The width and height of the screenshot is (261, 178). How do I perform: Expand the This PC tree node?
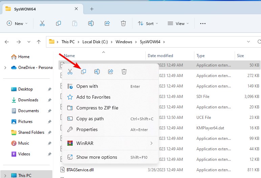click(x=5, y=176)
